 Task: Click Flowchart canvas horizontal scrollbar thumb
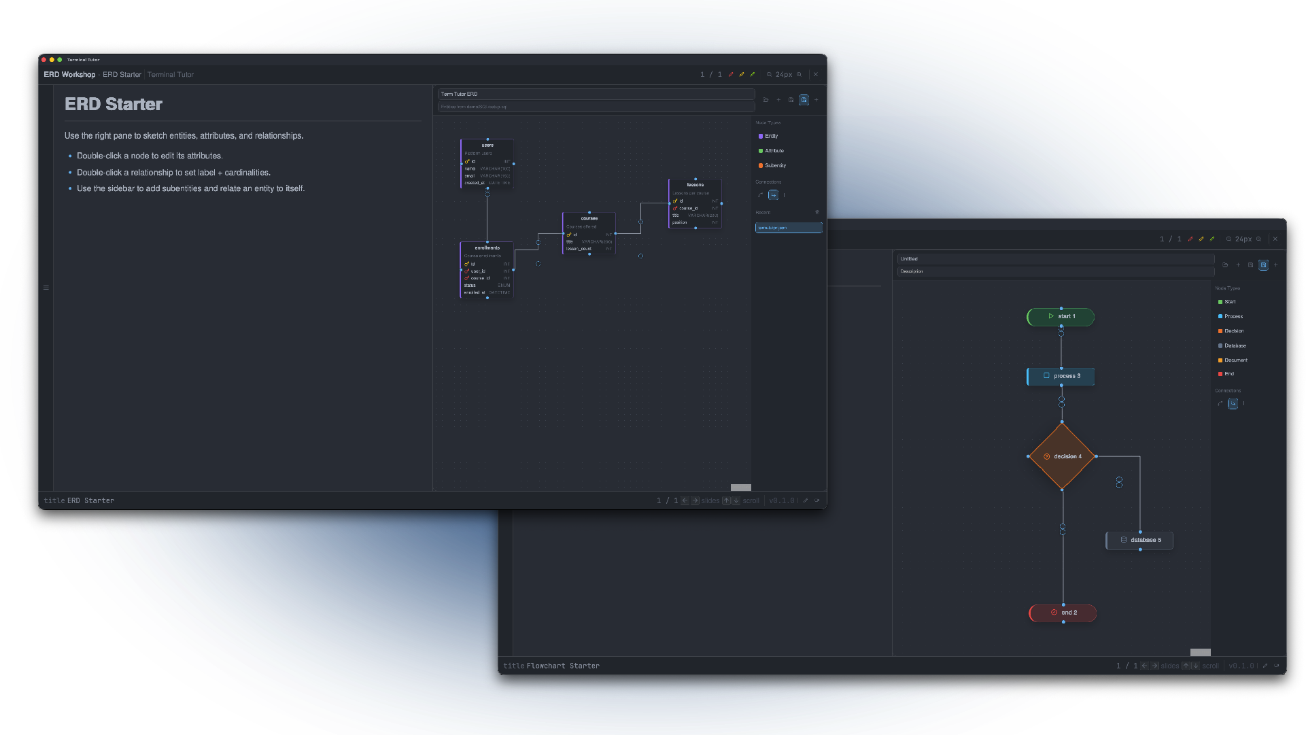coord(1201,653)
